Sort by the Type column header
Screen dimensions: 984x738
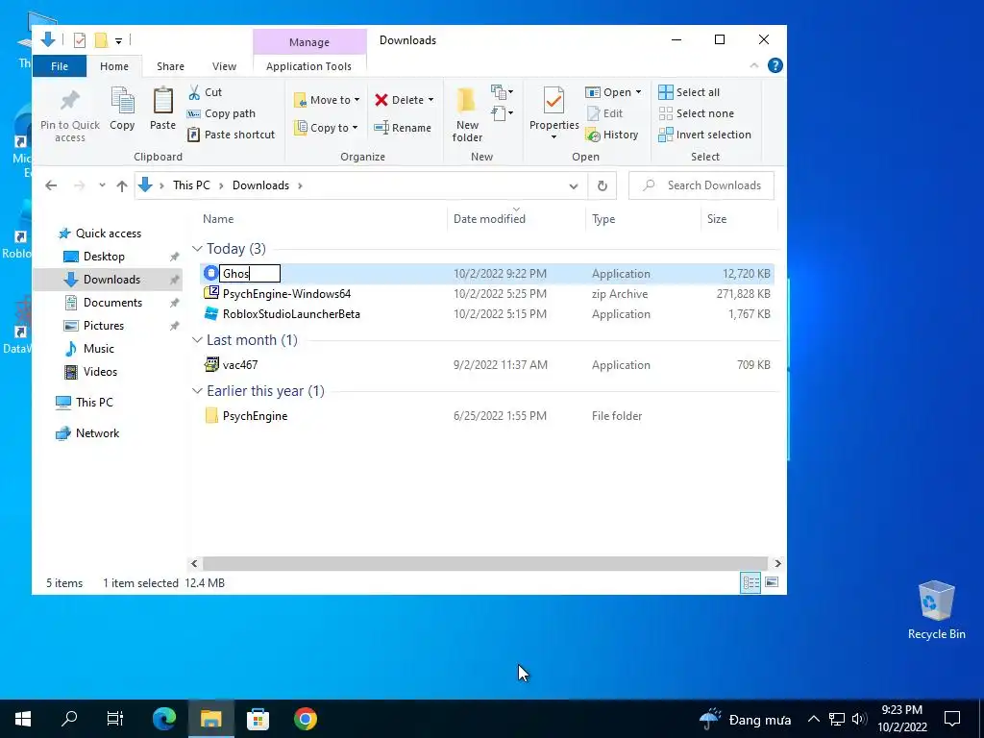pos(603,219)
